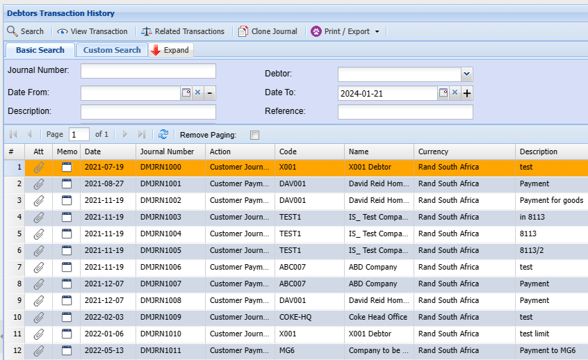Click the View Transaction eye icon

coord(63,31)
